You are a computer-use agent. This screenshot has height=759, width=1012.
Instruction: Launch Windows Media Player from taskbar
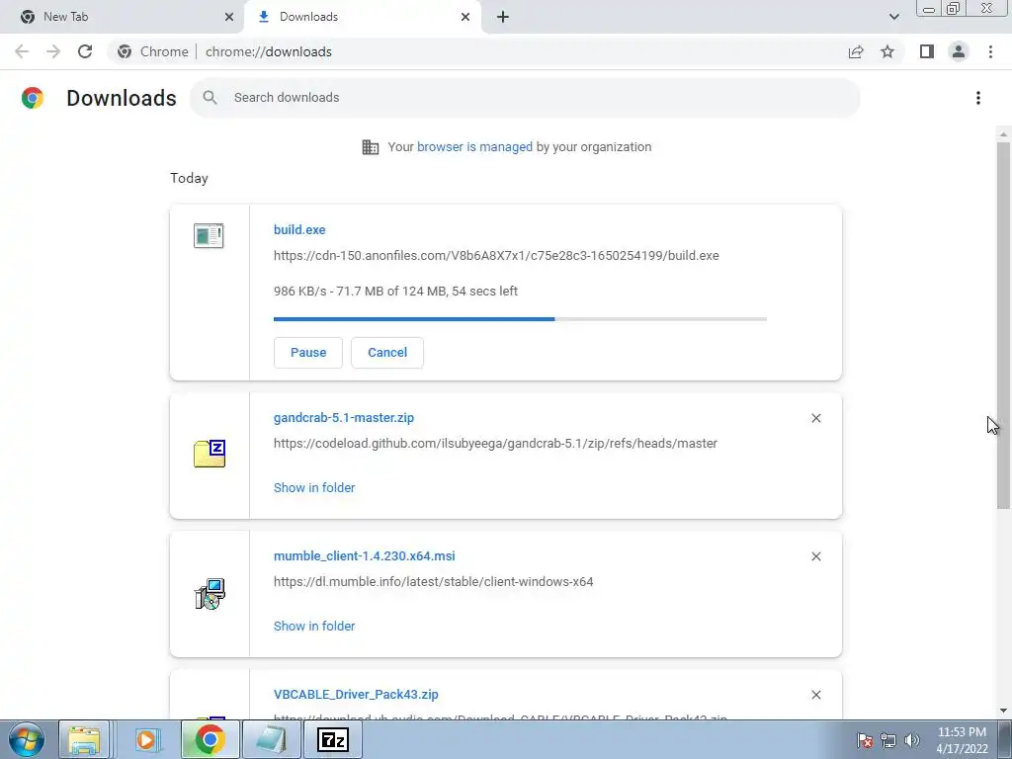[x=146, y=739]
